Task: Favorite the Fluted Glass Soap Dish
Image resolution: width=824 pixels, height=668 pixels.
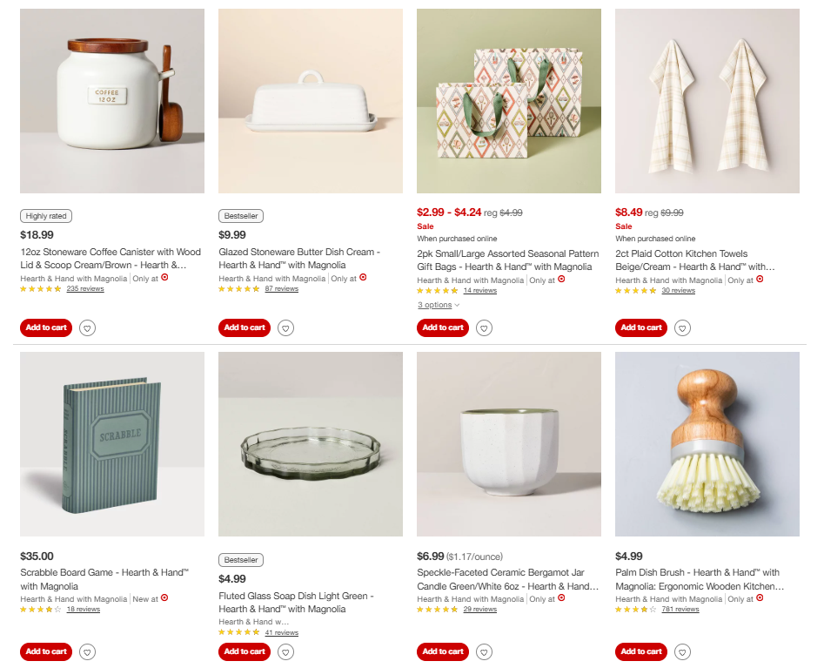Action: (x=286, y=652)
